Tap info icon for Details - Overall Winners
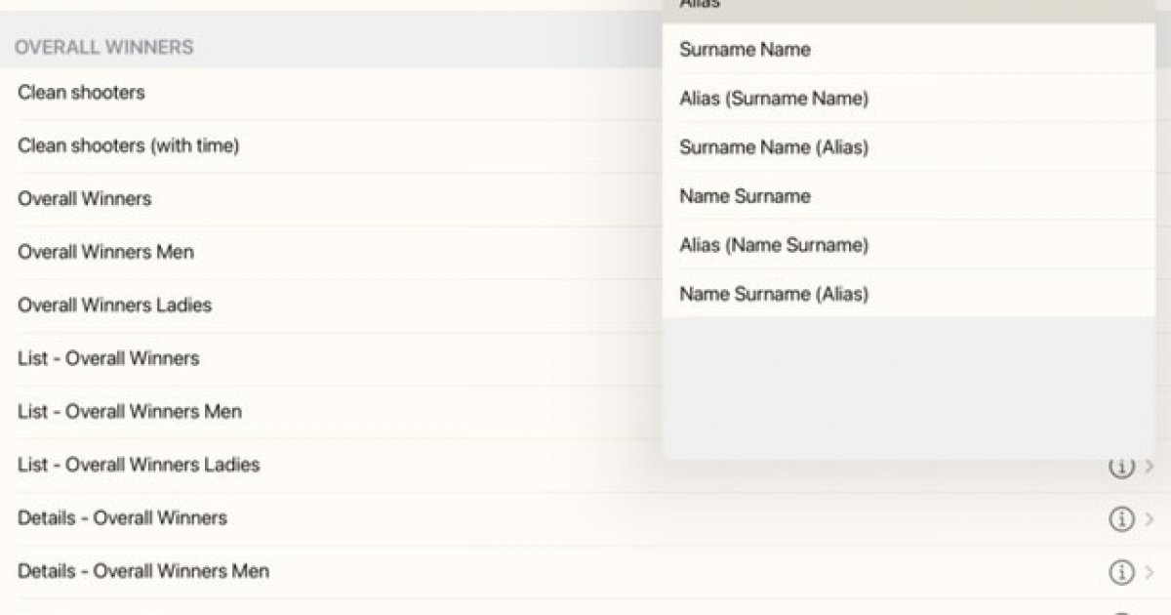 [x=1120, y=519]
